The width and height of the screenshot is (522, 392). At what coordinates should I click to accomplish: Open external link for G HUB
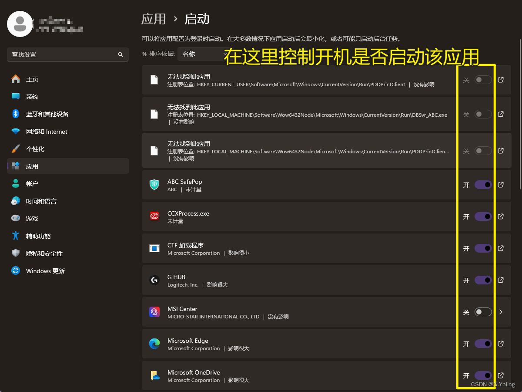(501, 280)
